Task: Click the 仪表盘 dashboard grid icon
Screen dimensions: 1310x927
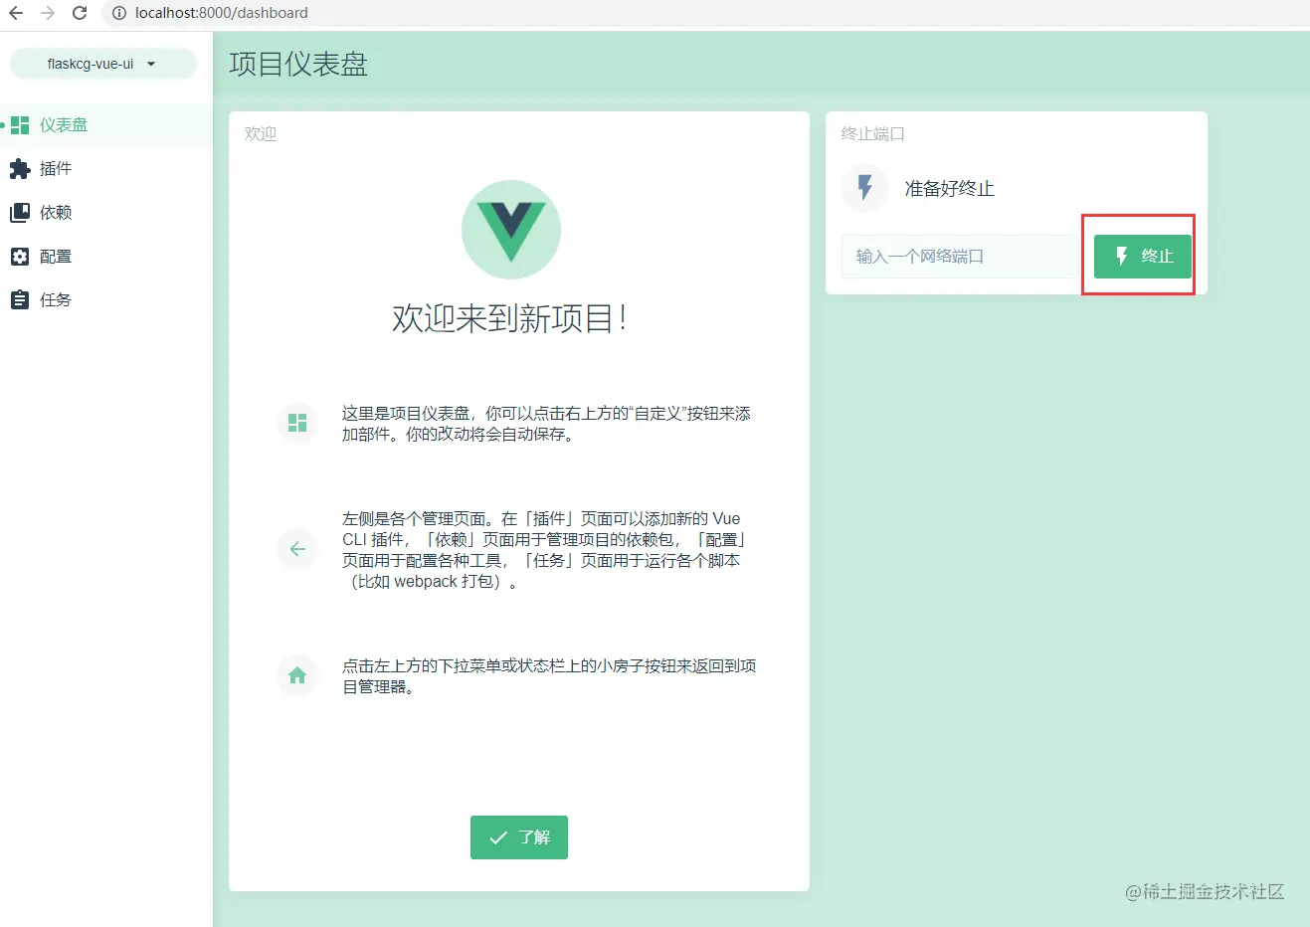Action: [x=20, y=125]
